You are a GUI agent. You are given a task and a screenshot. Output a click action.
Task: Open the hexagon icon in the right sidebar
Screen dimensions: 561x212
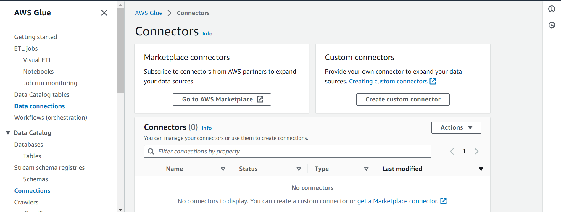coord(552,25)
